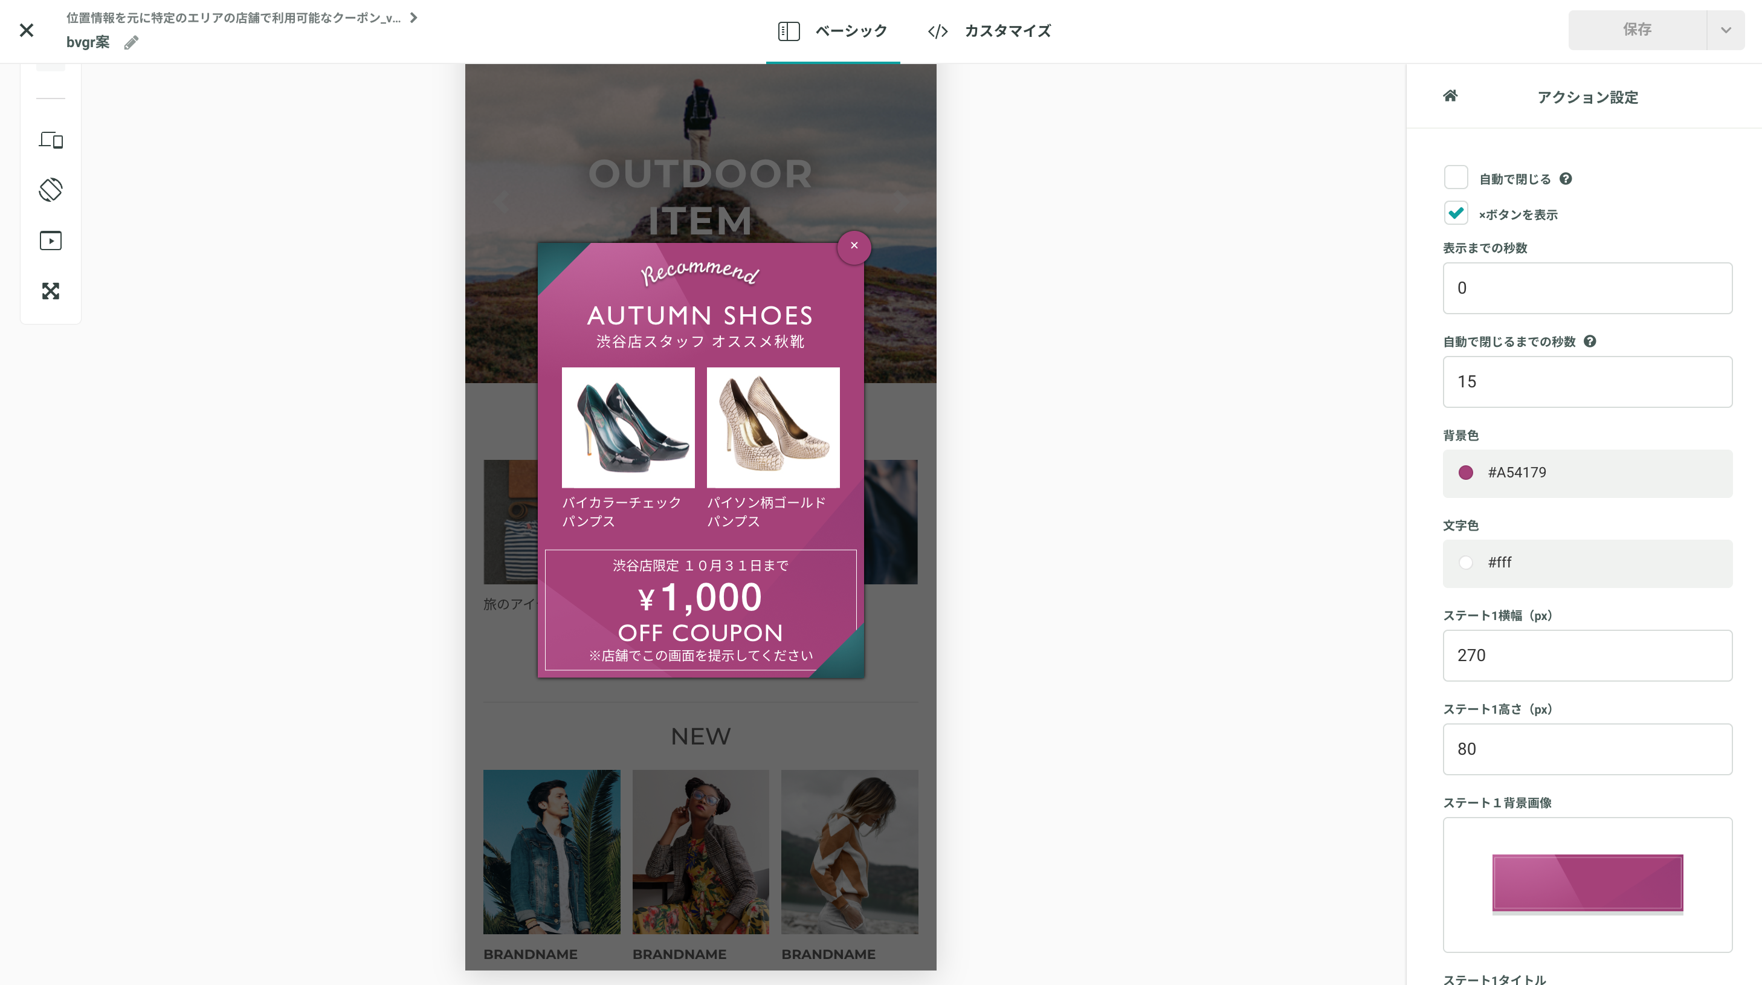Click the 保存 button
Screen dimensions: 1762x985
click(1638, 30)
